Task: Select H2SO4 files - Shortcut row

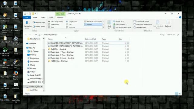Action: click(x=88, y=61)
